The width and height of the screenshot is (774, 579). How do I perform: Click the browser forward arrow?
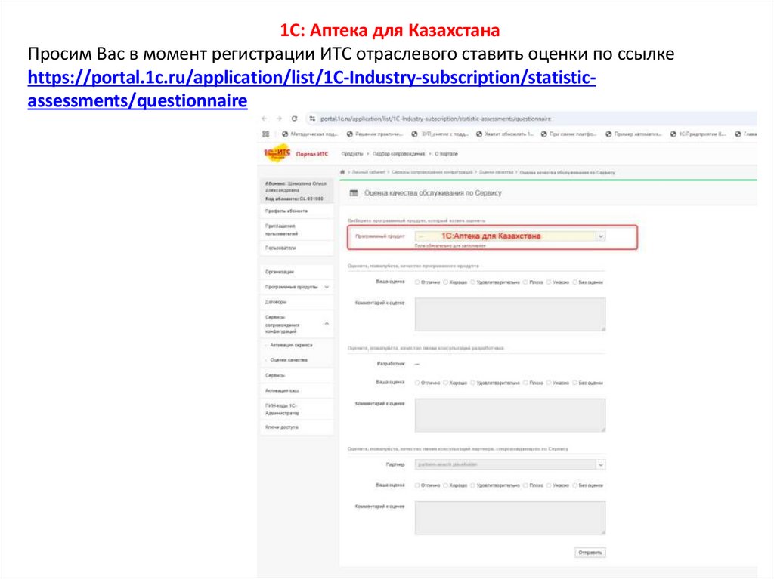279,119
